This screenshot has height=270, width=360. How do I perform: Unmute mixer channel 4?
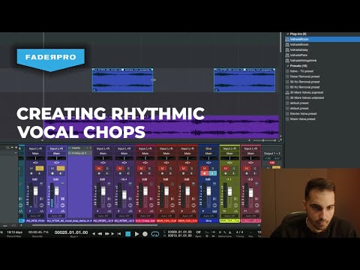click(99, 169)
